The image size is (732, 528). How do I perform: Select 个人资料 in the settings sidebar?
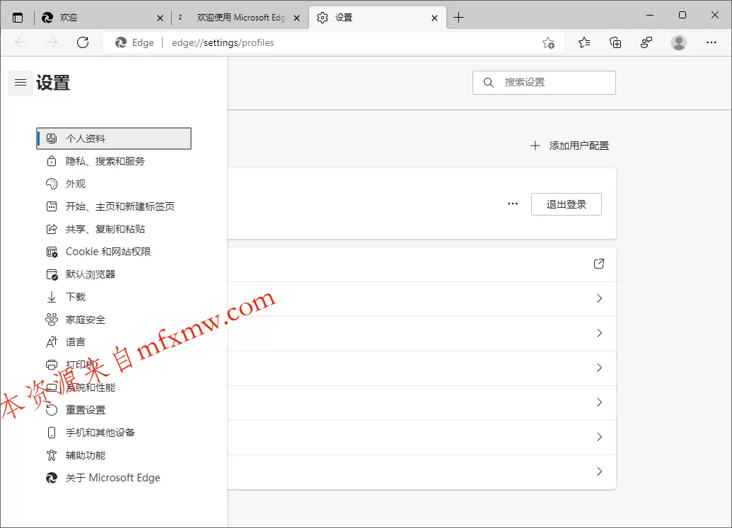114,139
